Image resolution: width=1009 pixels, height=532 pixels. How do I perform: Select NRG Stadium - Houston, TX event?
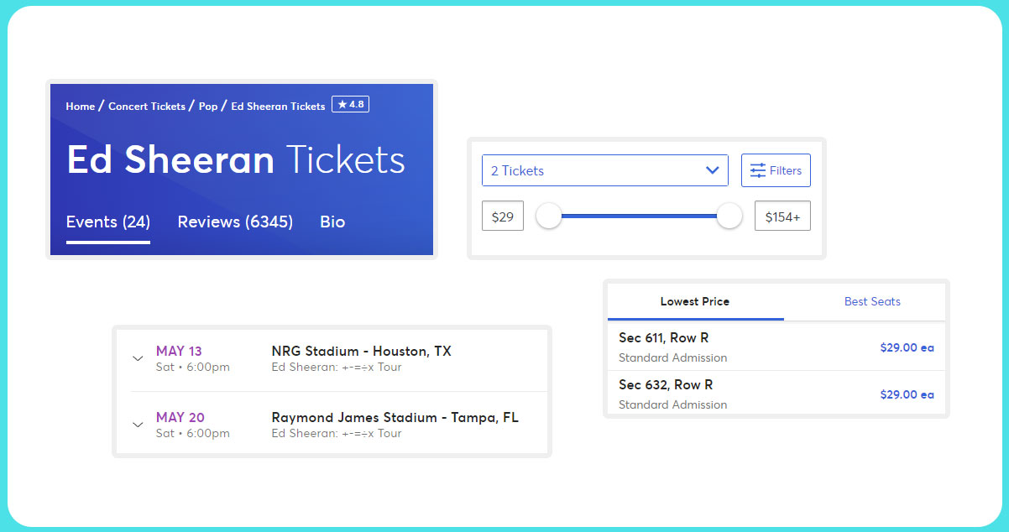[362, 351]
